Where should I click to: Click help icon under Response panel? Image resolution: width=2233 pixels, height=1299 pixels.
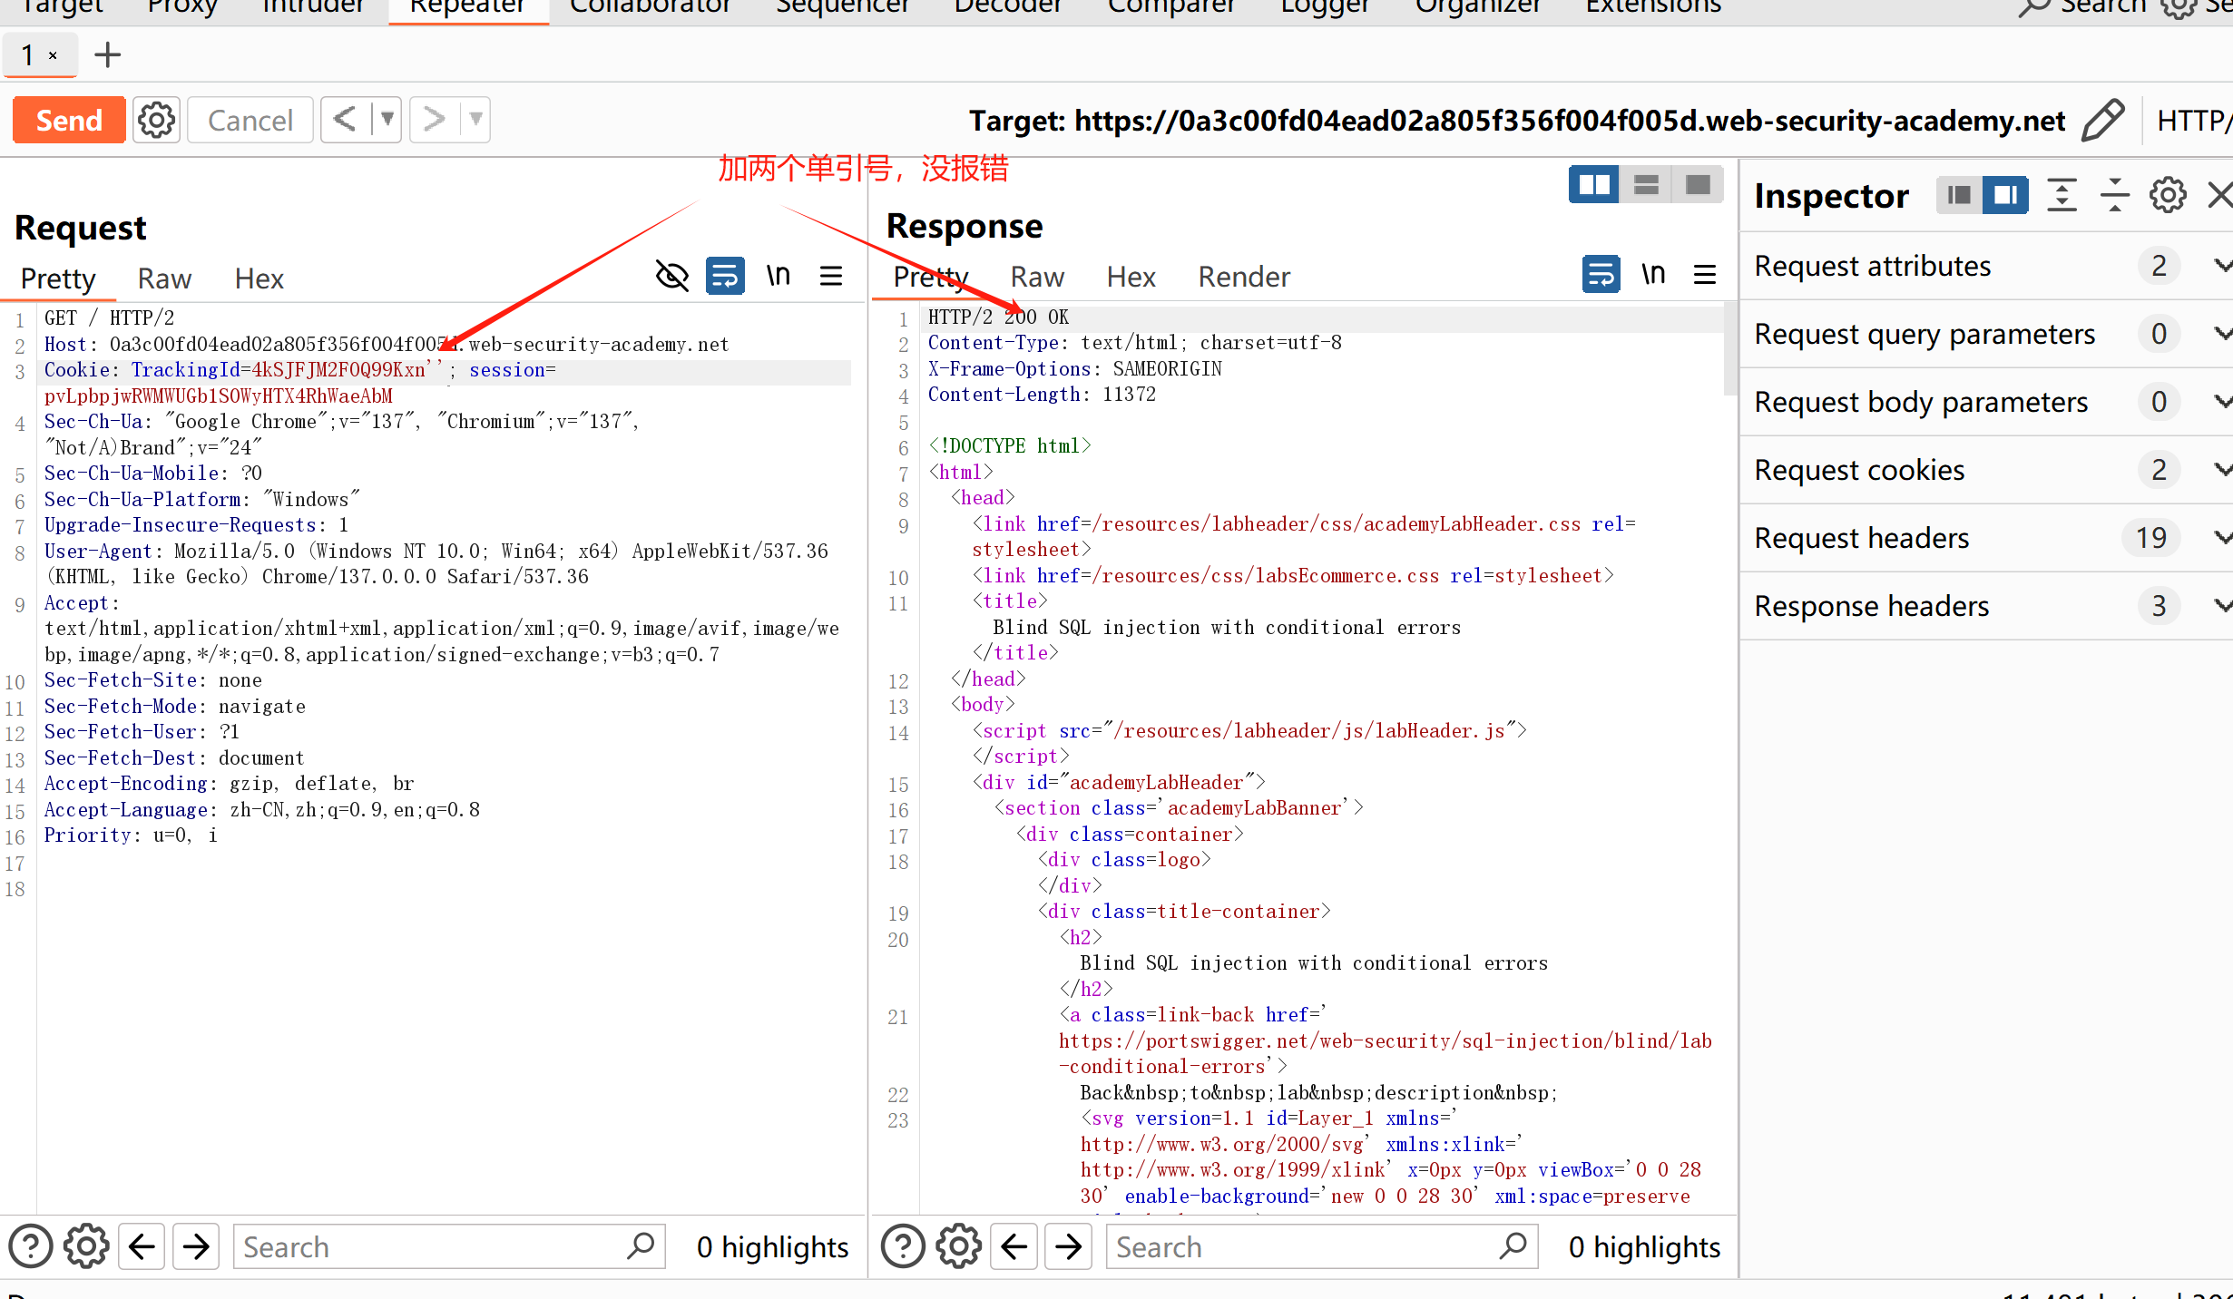(x=903, y=1246)
